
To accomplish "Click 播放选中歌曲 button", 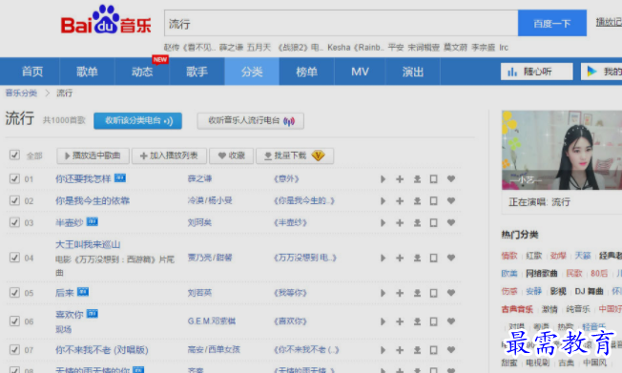I will [93, 155].
